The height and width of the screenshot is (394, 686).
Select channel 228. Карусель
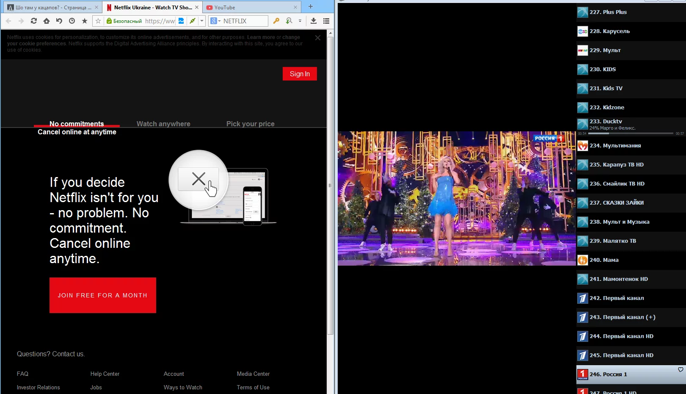(631, 31)
